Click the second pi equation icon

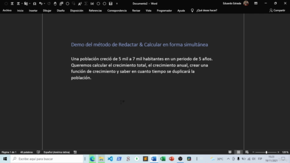18,4
